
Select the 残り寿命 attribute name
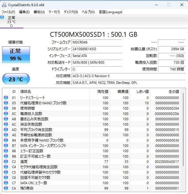click(27, 188)
